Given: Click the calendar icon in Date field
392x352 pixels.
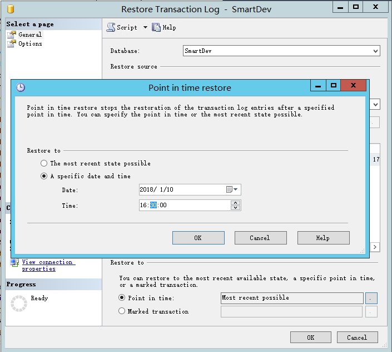Looking at the screenshot, I should [x=229, y=190].
